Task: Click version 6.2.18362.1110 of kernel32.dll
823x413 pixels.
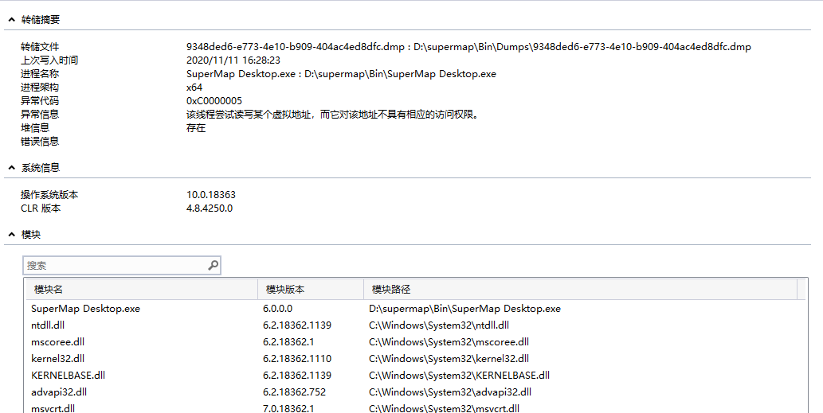Action: pyautogui.click(x=297, y=359)
